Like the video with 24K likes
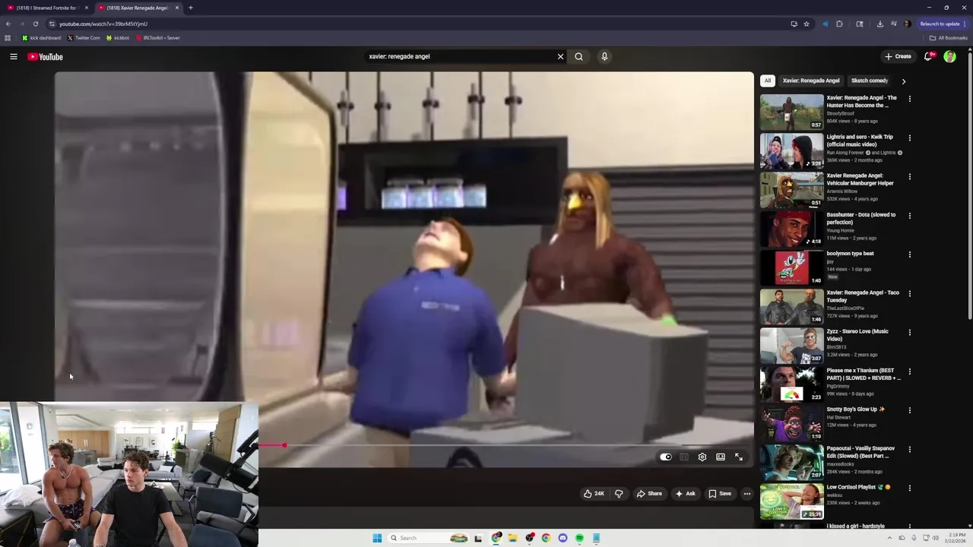The image size is (973, 547). coord(594,494)
